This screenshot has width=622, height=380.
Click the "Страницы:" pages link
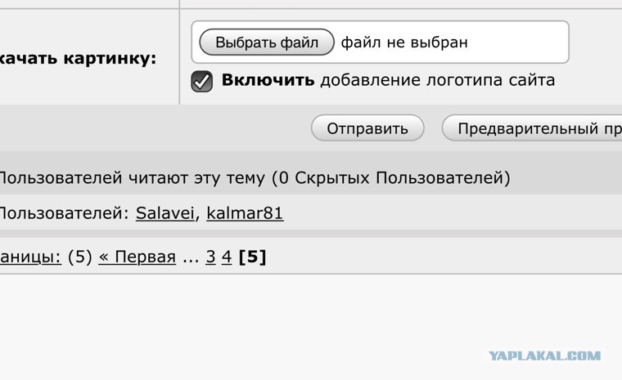30,257
